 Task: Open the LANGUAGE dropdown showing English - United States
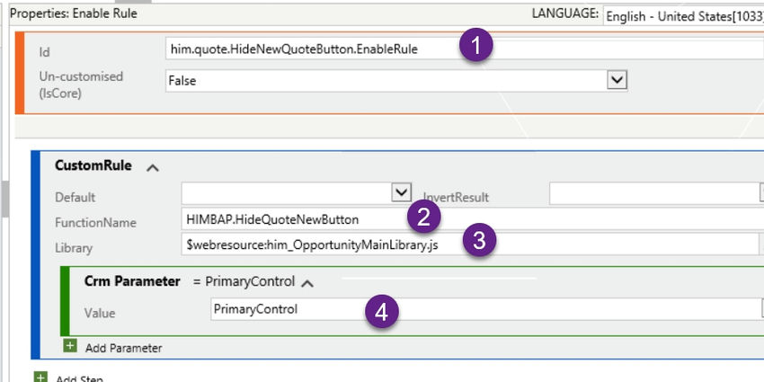pyautogui.click(x=683, y=15)
